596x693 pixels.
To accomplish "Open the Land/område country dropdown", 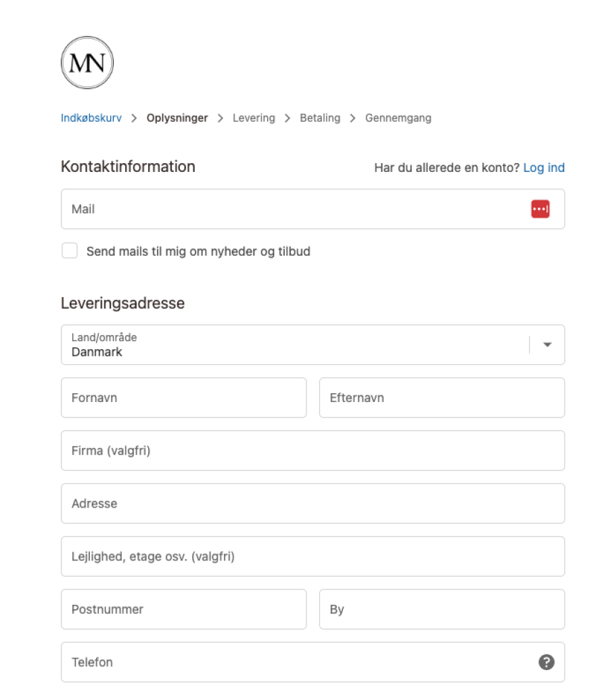I will (x=298, y=345).
